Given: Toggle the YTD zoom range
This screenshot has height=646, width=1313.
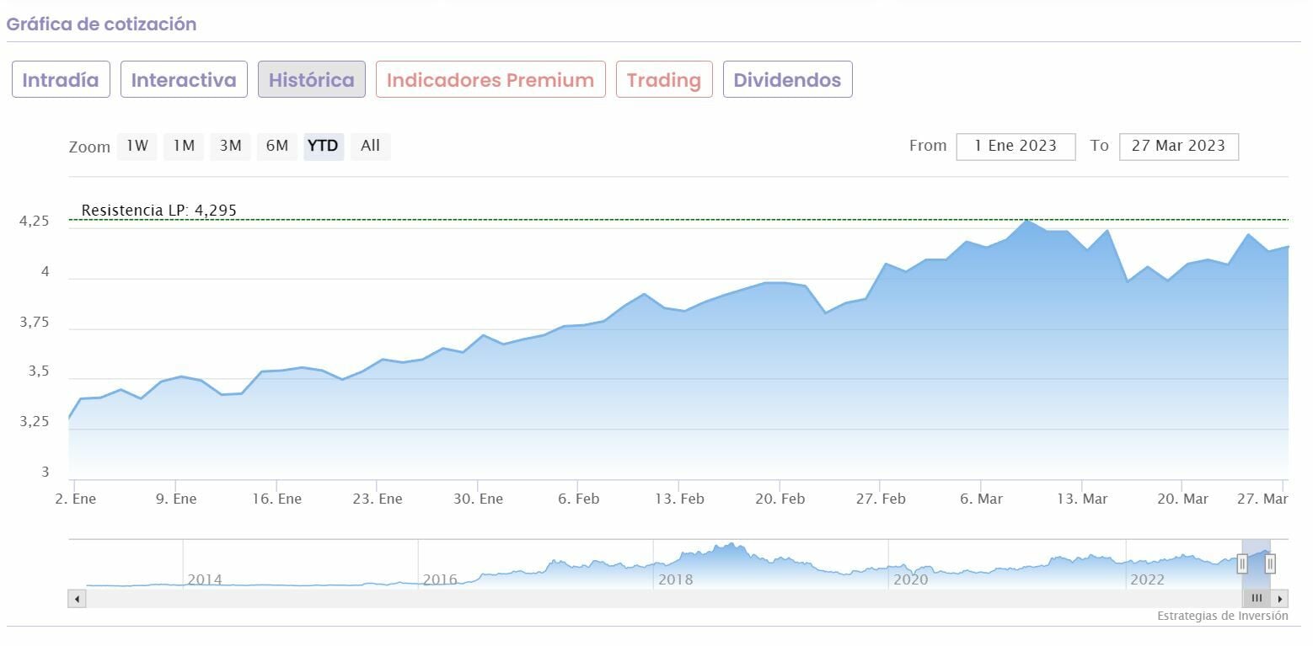Looking at the screenshot, I should point(324,146).
